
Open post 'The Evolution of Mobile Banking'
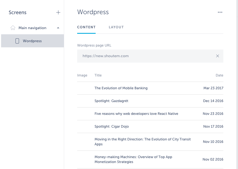coord(121,88)
